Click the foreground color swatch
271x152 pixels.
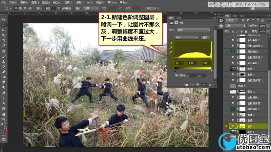[3, 128]
